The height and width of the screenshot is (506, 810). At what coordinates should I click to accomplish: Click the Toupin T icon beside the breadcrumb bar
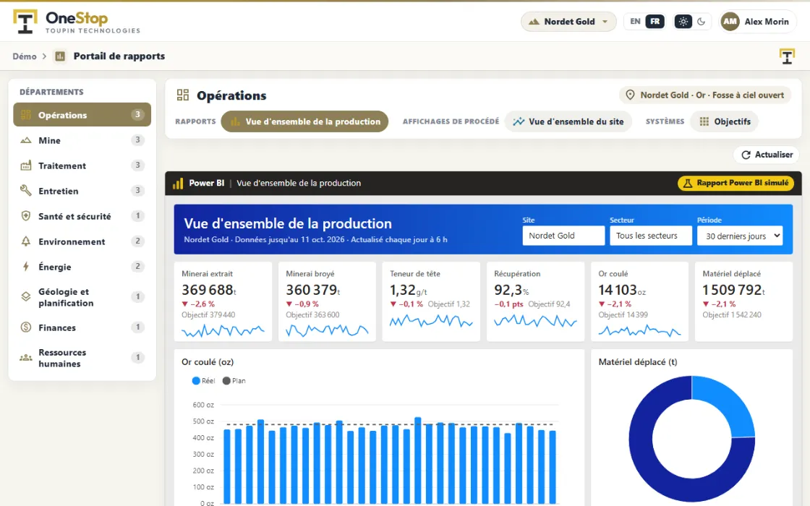pyautogui.click(x=787, y=56)
